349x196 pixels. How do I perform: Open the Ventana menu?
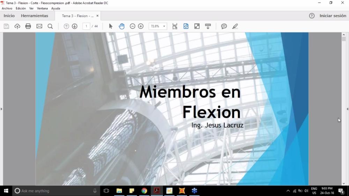(42, 8)
